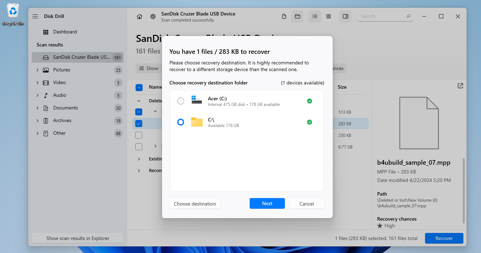
Task: Toggle the preview pane icon
Action: coord(345,17)
